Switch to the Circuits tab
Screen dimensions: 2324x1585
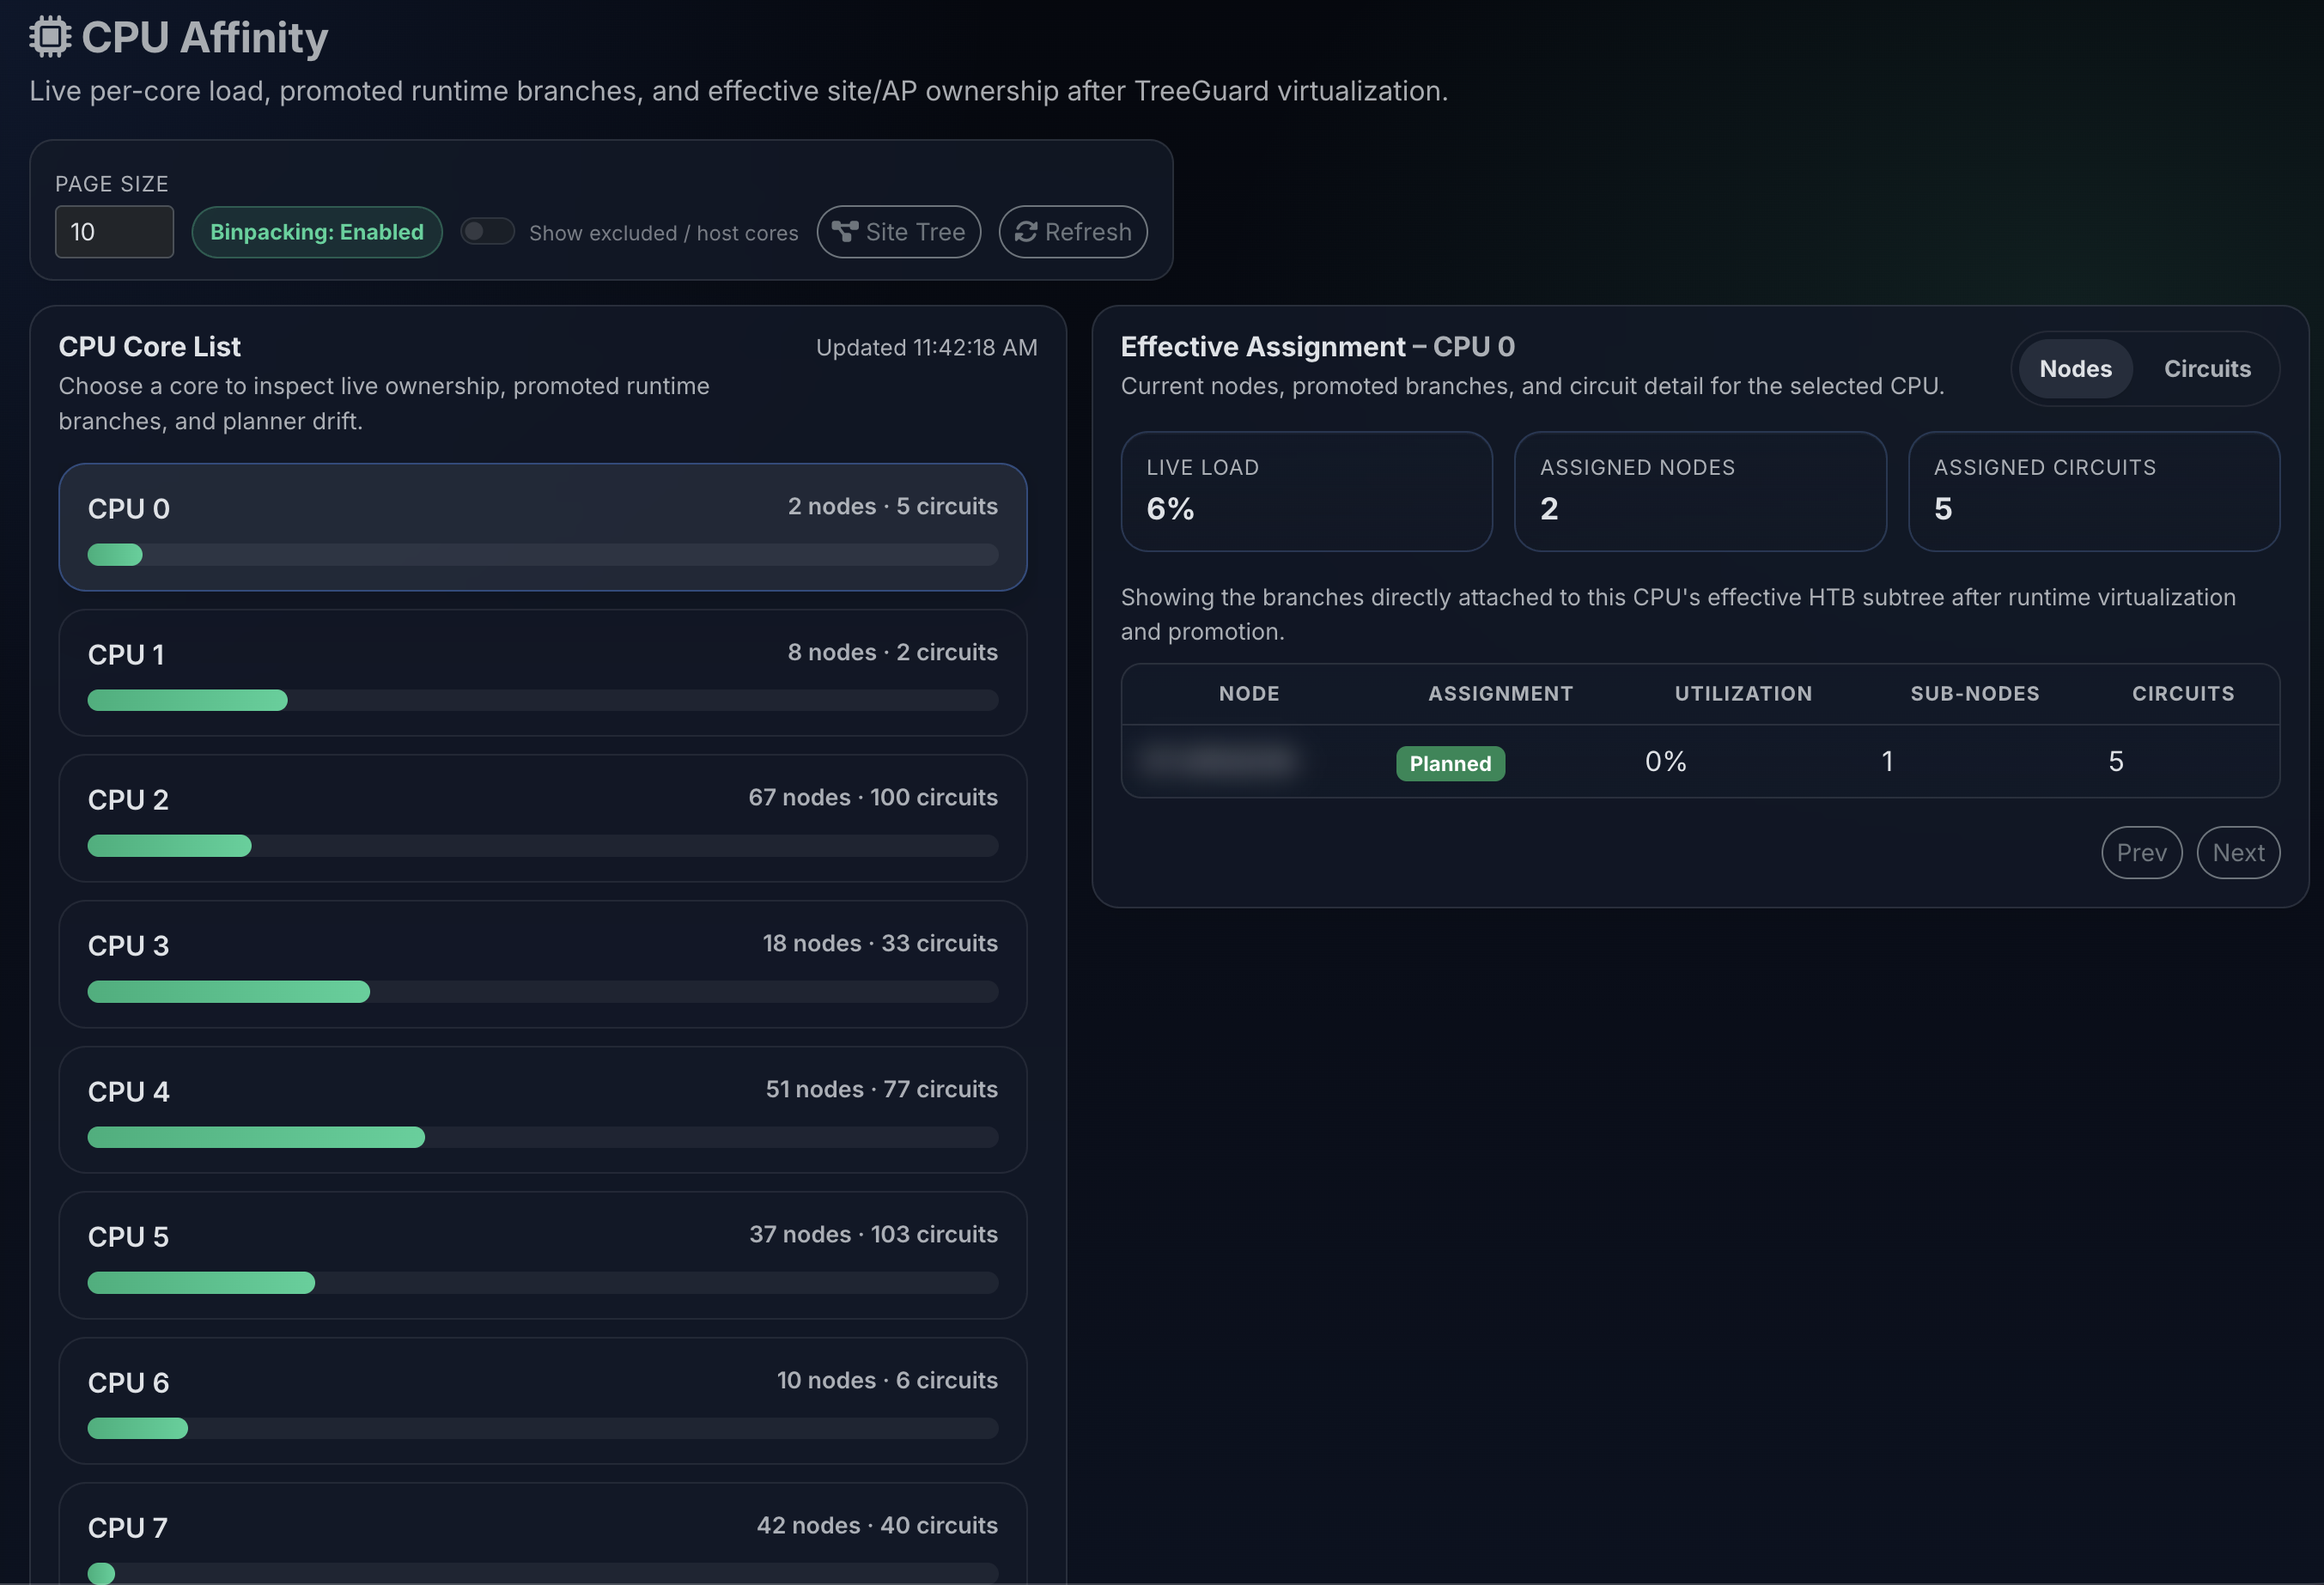2206,369
